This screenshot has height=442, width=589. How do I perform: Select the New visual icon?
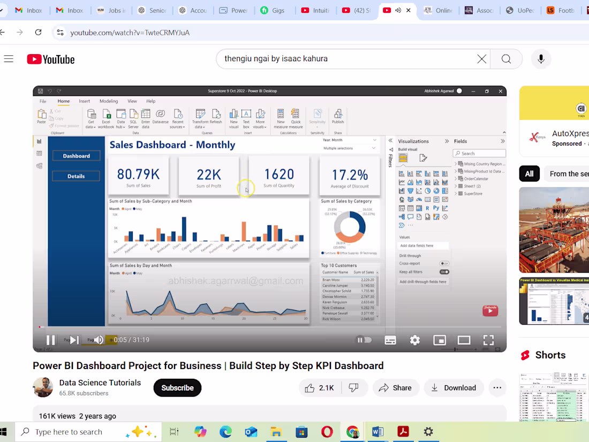coord(233,114)
